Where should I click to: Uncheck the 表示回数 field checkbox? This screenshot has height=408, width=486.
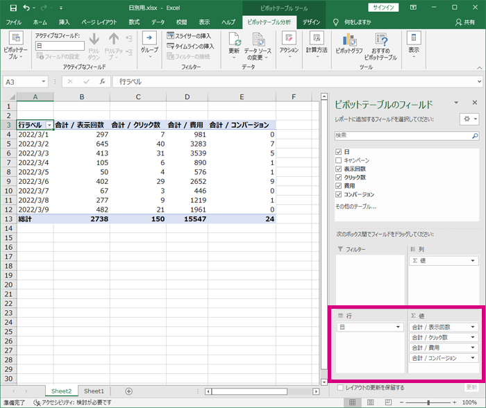coord(339,169)
